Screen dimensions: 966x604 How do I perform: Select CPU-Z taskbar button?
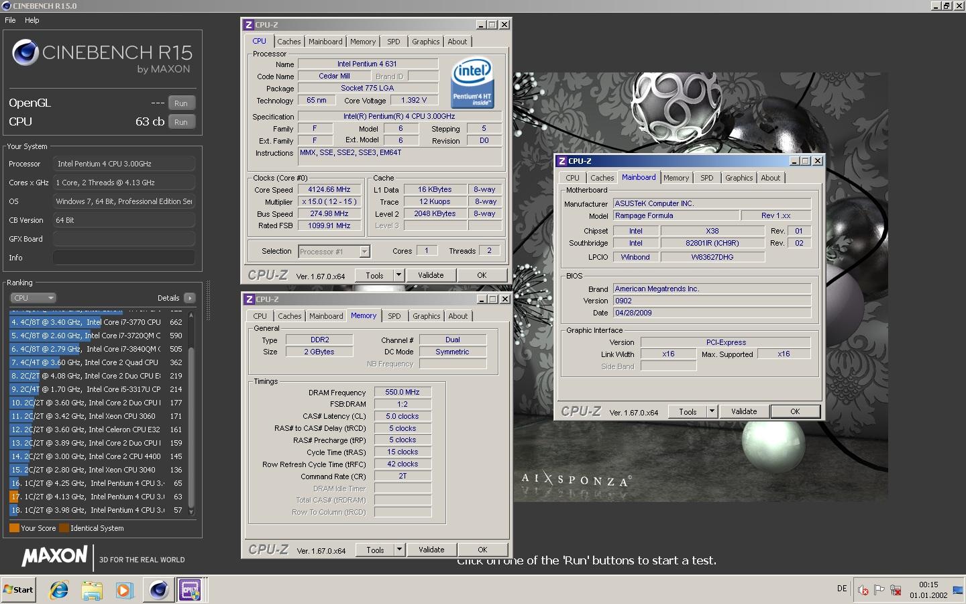191,590
